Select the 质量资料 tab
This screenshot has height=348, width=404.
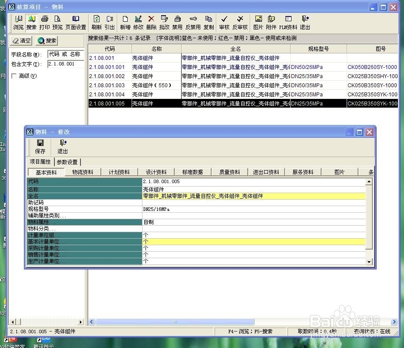point(229,172)
